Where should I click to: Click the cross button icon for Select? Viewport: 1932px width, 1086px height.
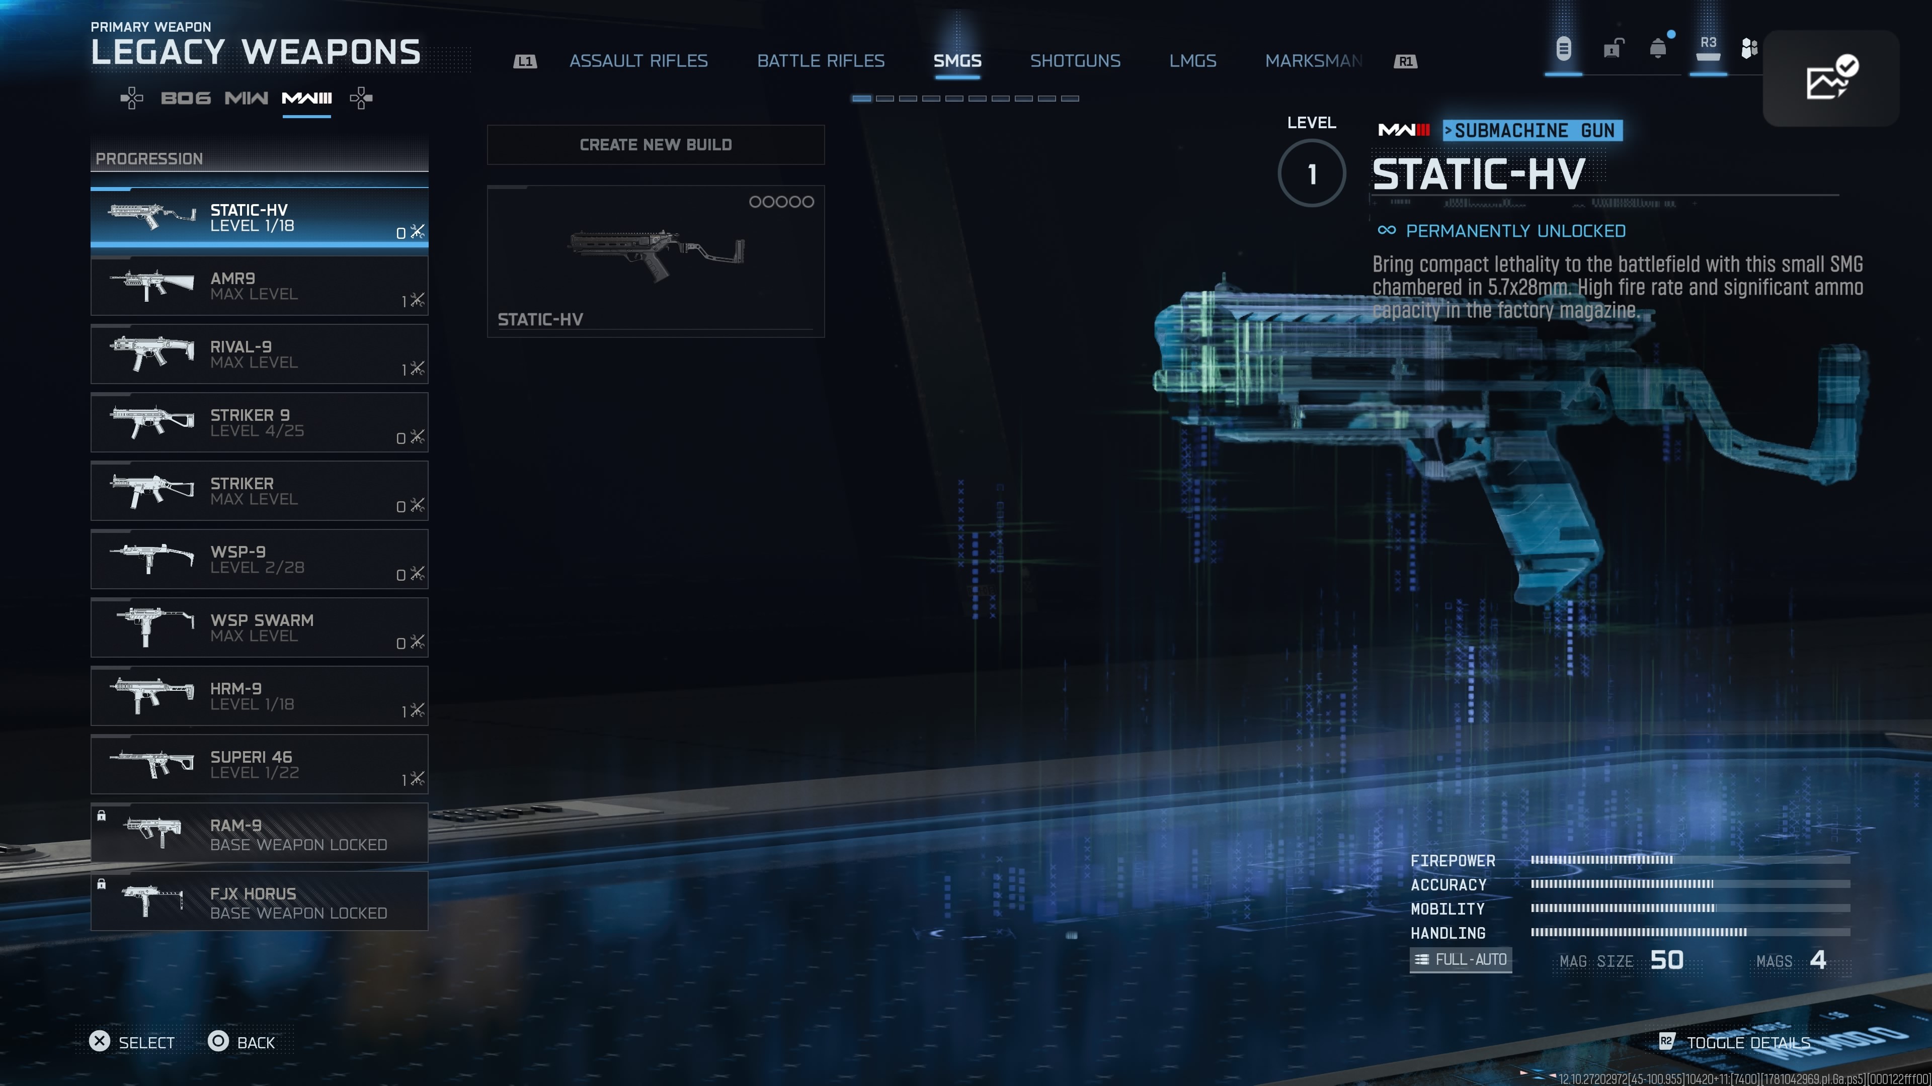click(99, 1041)
